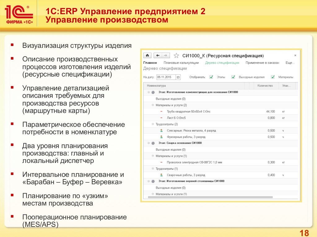Add to favorites with the star icon
This screenshot has width=317, height=237.
tap(176, 56)
